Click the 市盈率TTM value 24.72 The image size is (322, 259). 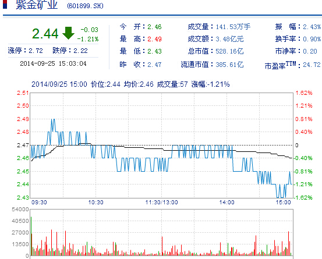tap(312, 65)
